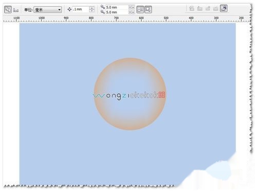This screenshot has width=257, height=192.
Task: Click the duplicate distance X icon
Action: 103,7
